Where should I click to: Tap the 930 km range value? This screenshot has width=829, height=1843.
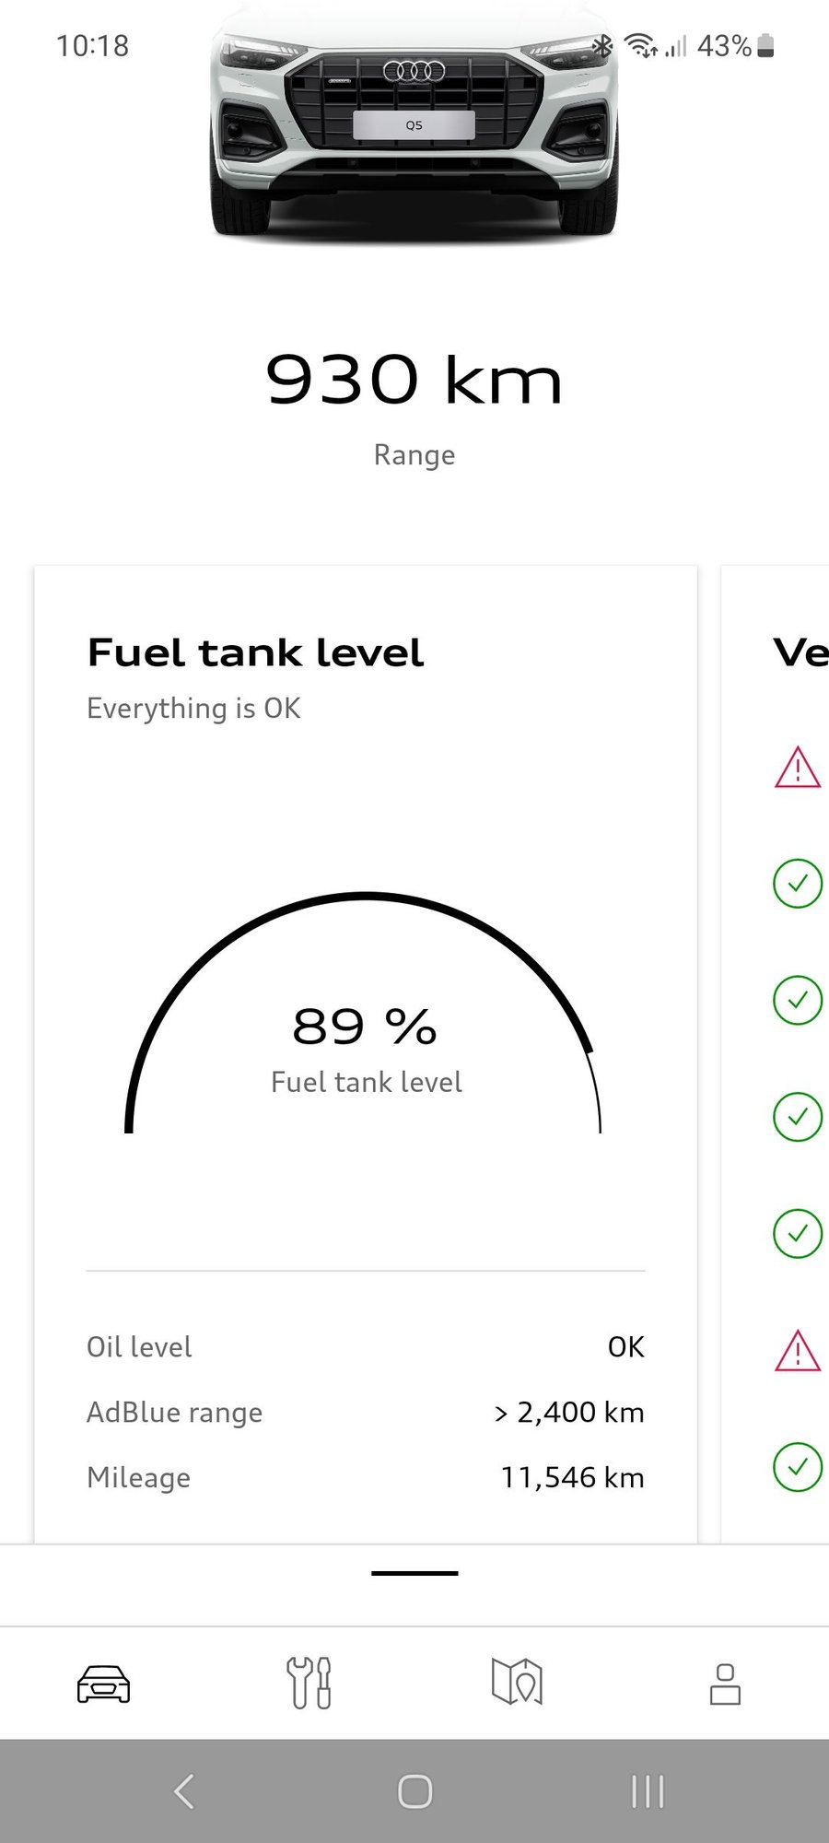point(414,381)
